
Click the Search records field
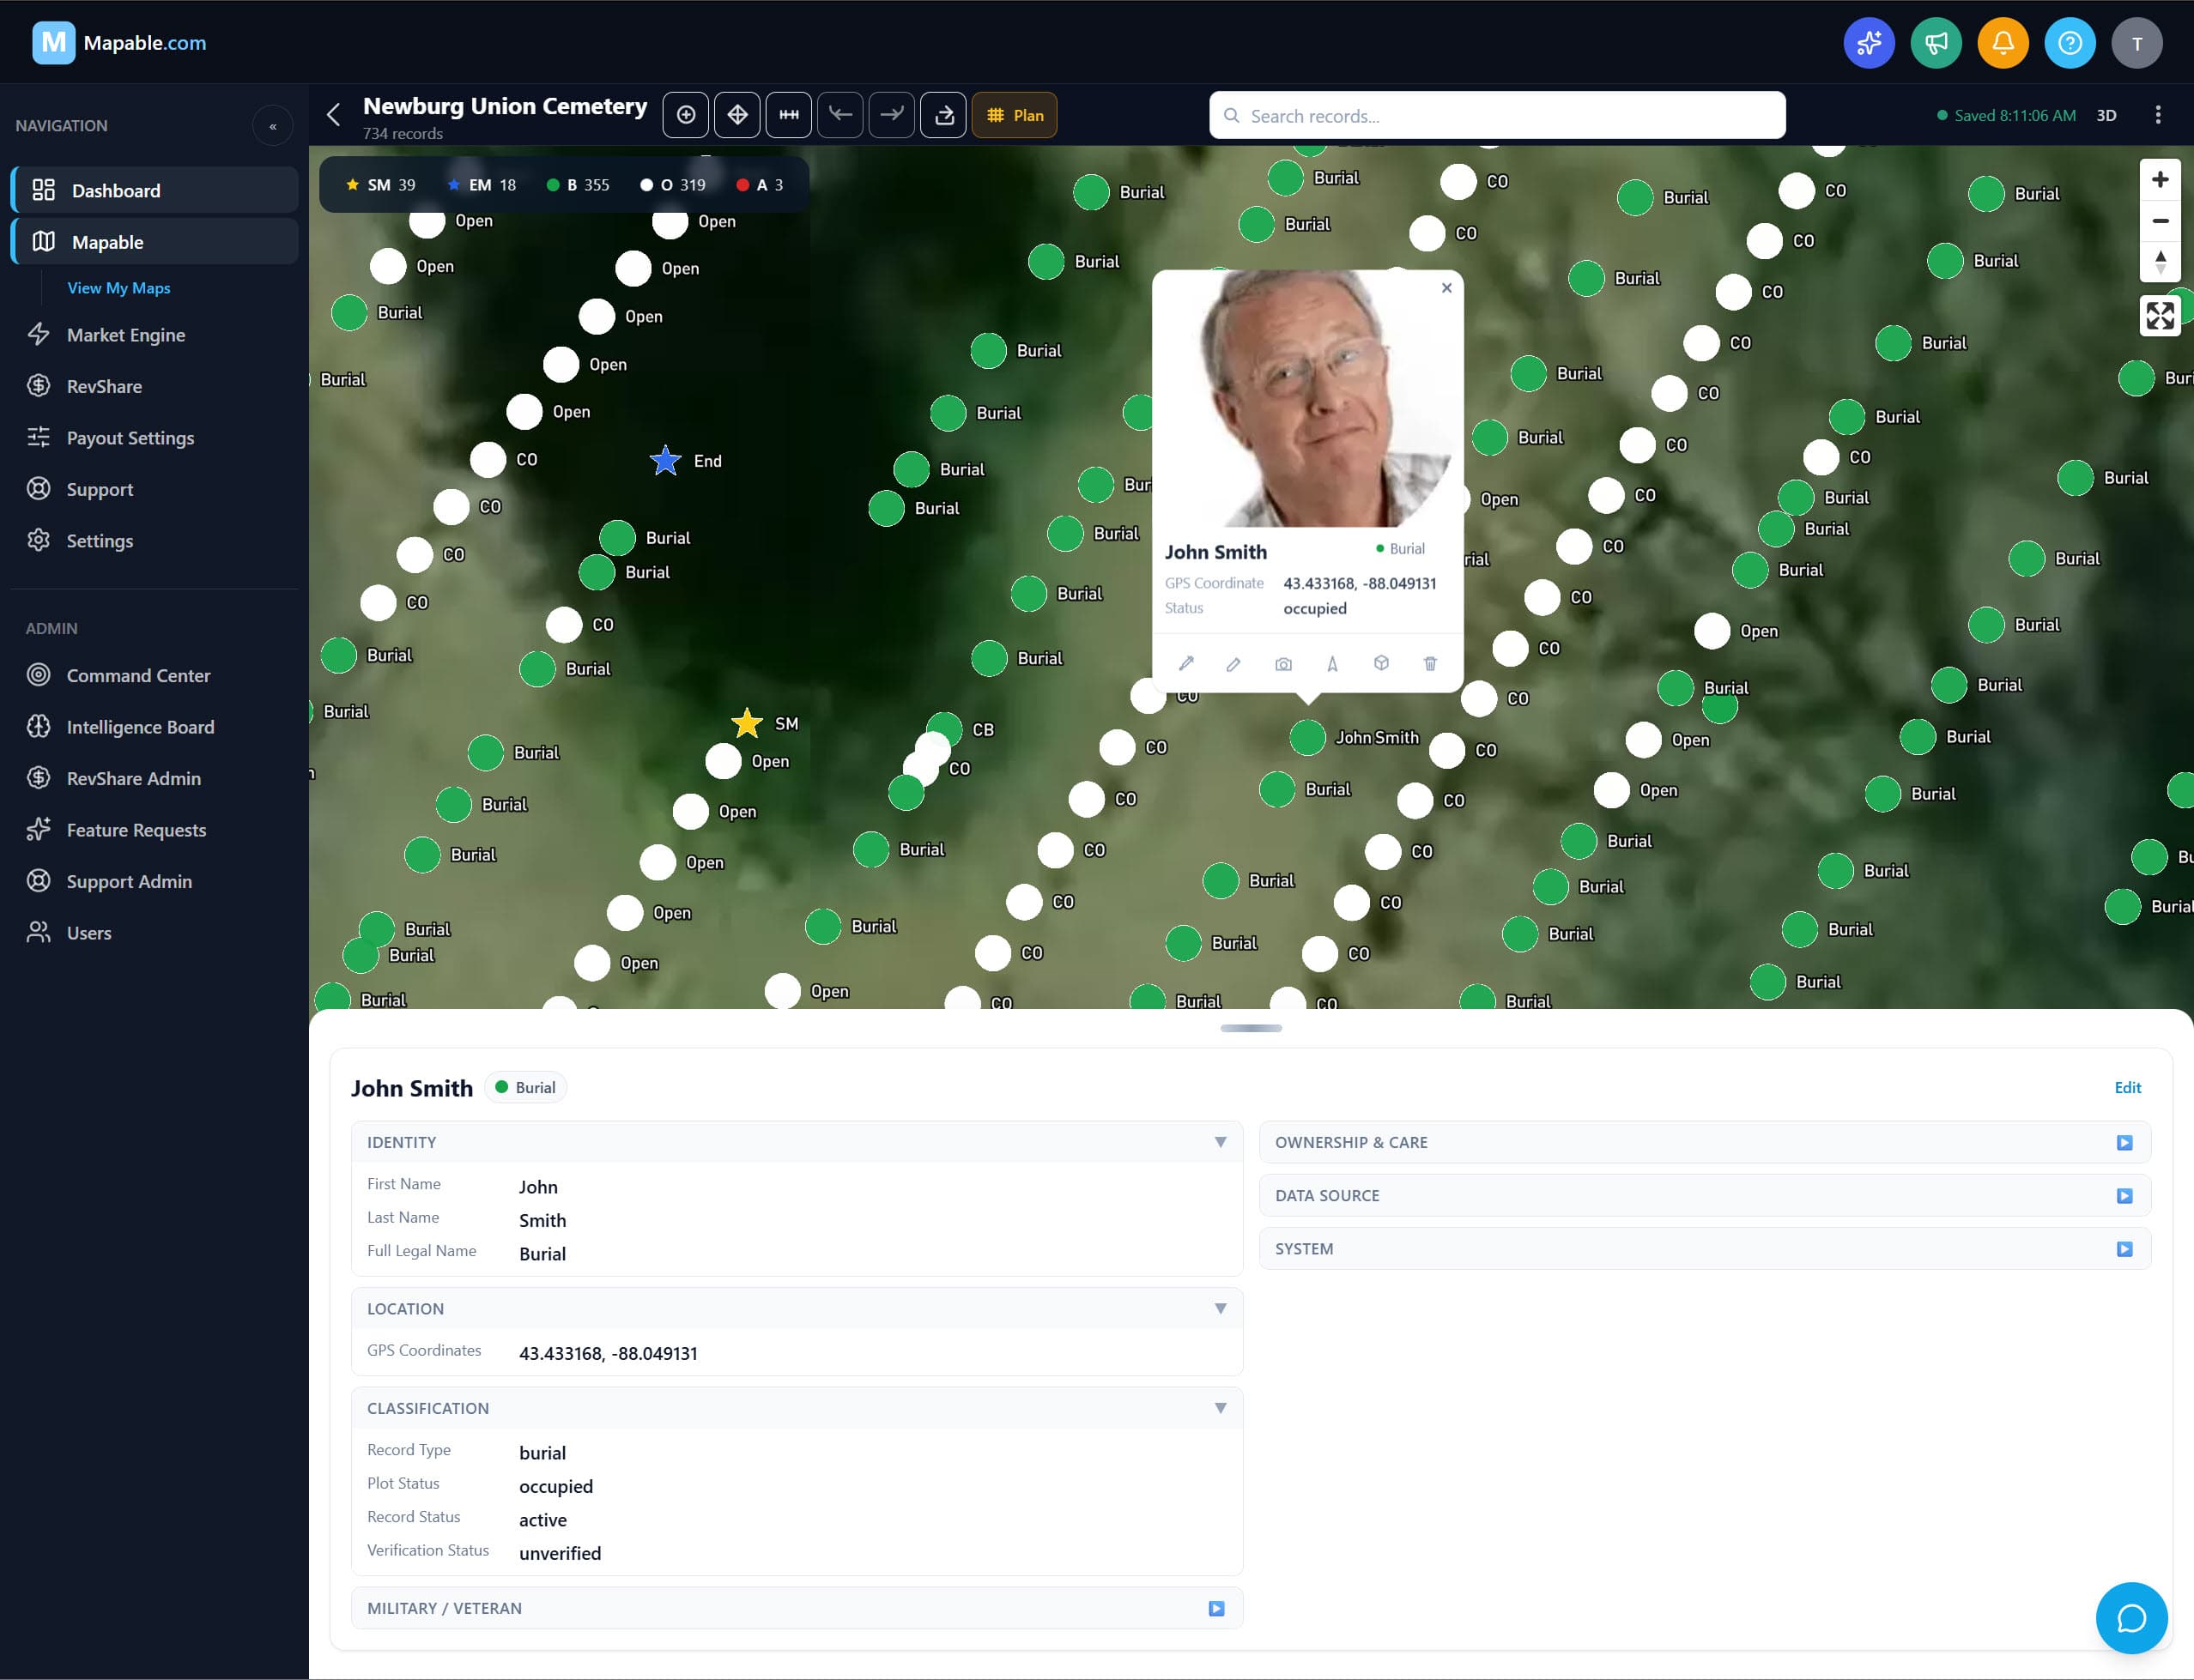(x=1495, y=115)
